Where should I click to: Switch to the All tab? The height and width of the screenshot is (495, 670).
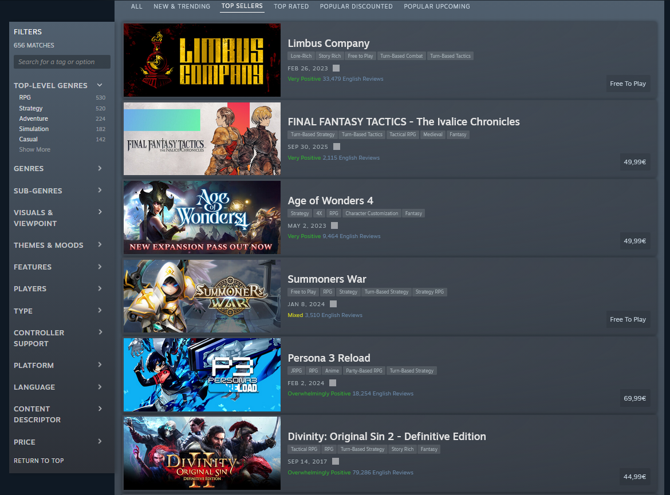click(137, 6)
